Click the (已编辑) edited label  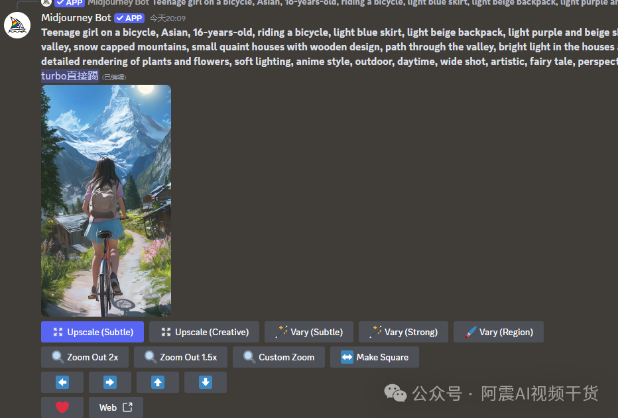tap(114, 77)
